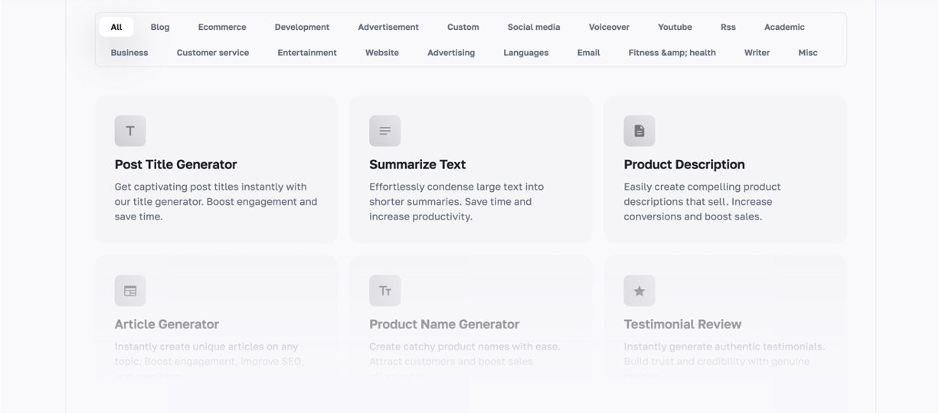Viewport: 939px width, 413px height.
Task: Click the Article Generator layout icon
Action: point(130,291)
